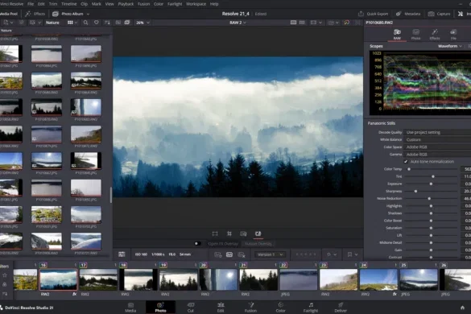Screen dimensions: 471x314
Task: Click the highlighted image version icon
Action: pos(229,254)
